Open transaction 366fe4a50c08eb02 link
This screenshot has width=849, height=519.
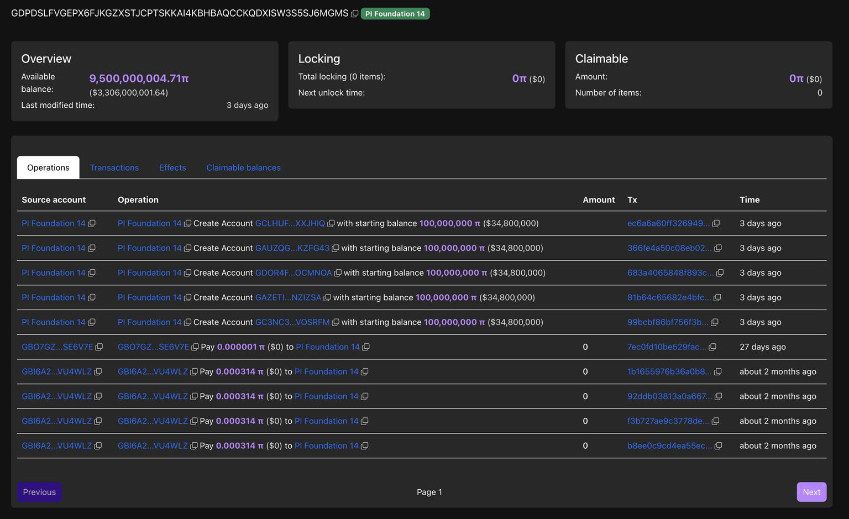(669, 248)
